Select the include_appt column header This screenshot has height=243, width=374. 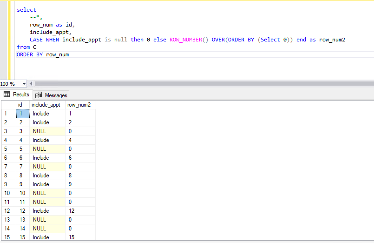tap(47, 105)
